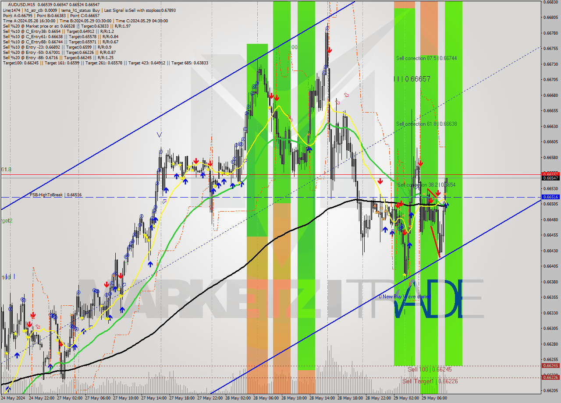This screenshot has height=403, width=561.
Task: Click the '0 New Buy Wave started' label
Action: pyautogui.click(x=405, y=297)
